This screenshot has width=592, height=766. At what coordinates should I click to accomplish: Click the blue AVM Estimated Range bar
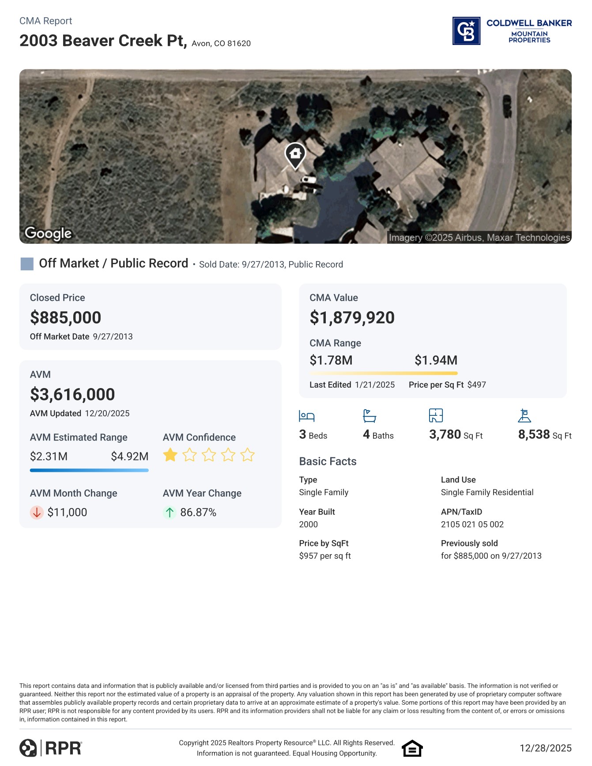89,471
